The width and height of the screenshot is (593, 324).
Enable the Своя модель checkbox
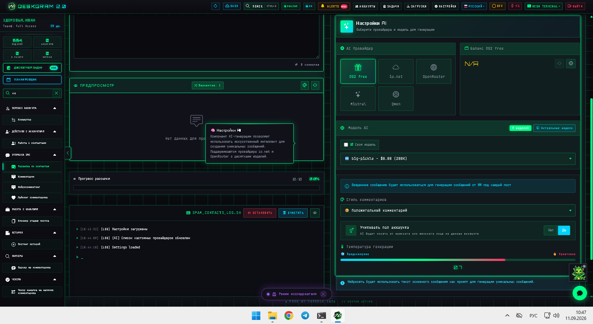346,145
